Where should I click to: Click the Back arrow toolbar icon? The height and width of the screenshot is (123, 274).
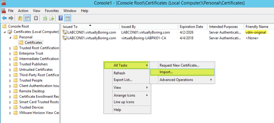pyautogui.click(x=4, y=18)
